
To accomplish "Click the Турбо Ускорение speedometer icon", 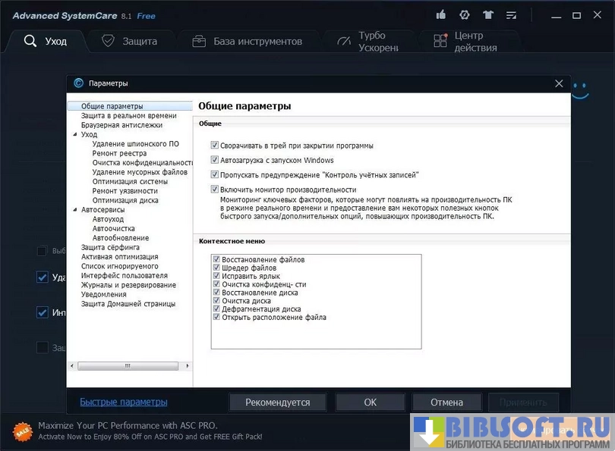I will pyautogui.click(x=344, y=41).
